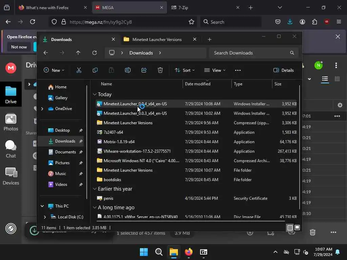Add a new tab in File Explorer
Screen dimensions: 347x260
pyautogui.click(x=209, y=39)
